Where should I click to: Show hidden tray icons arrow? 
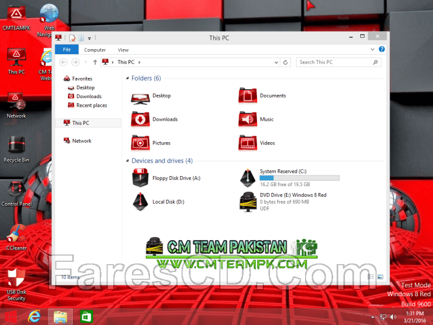373,317
